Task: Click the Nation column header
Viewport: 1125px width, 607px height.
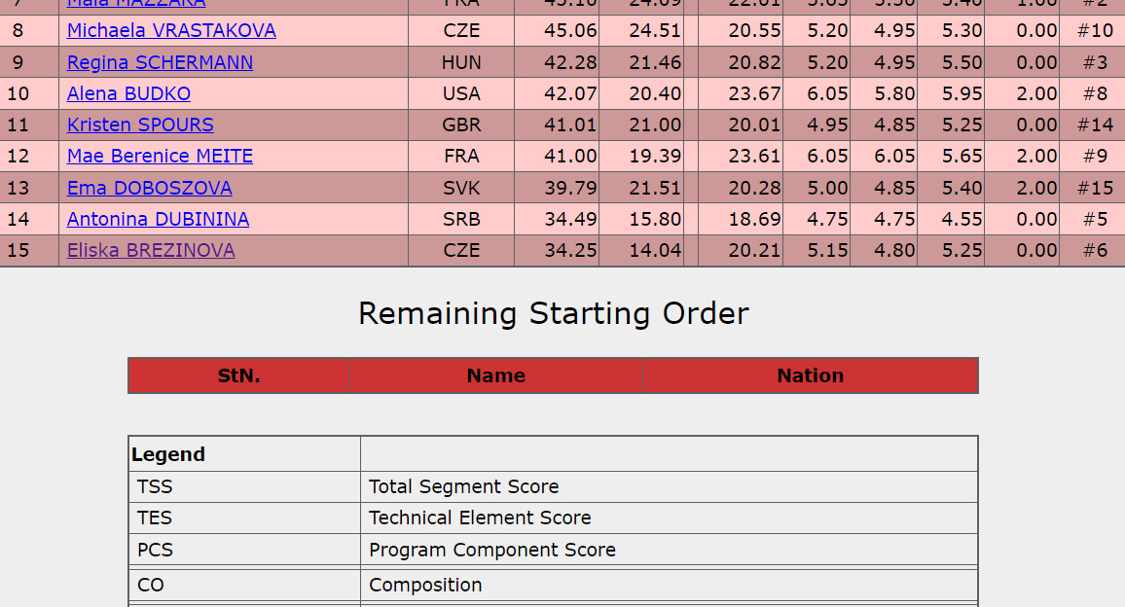Action: pyautogui.click(x=810, y=375)
